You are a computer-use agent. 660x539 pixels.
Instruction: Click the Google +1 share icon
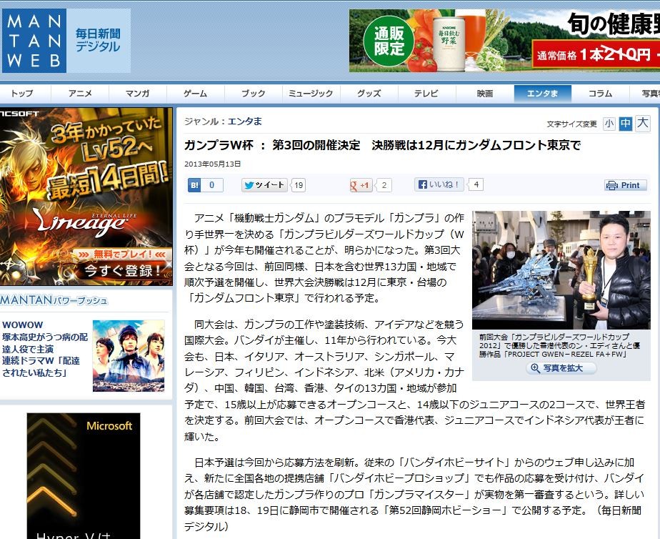[x=361, y=185]
